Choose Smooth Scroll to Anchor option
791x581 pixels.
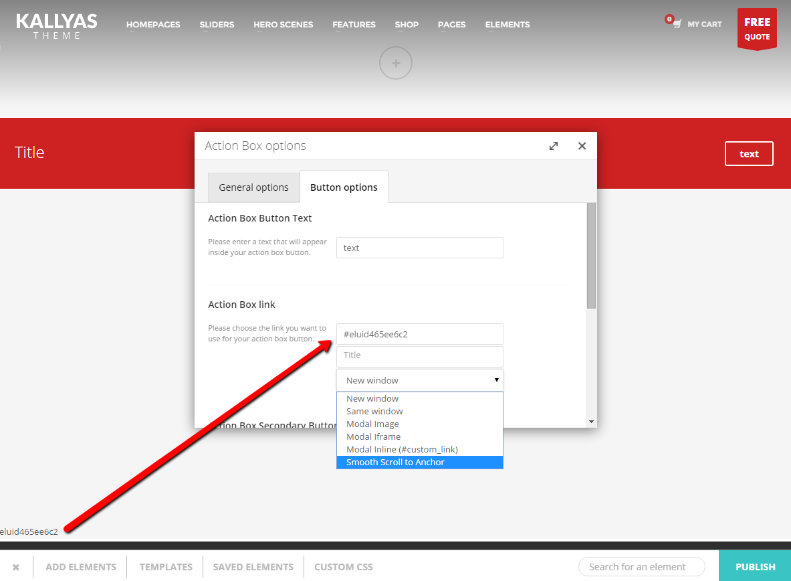pos(395,463)
